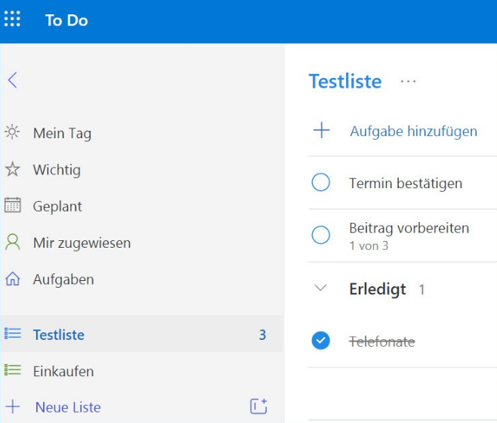Create a new group via the icon

pyautogui.click(x=258, y=406)
